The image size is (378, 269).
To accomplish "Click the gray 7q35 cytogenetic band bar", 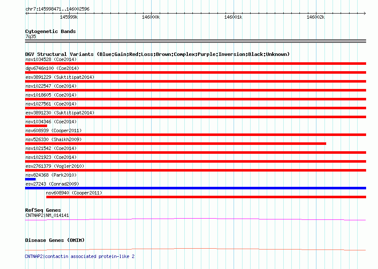I will [x=195, y=41].
